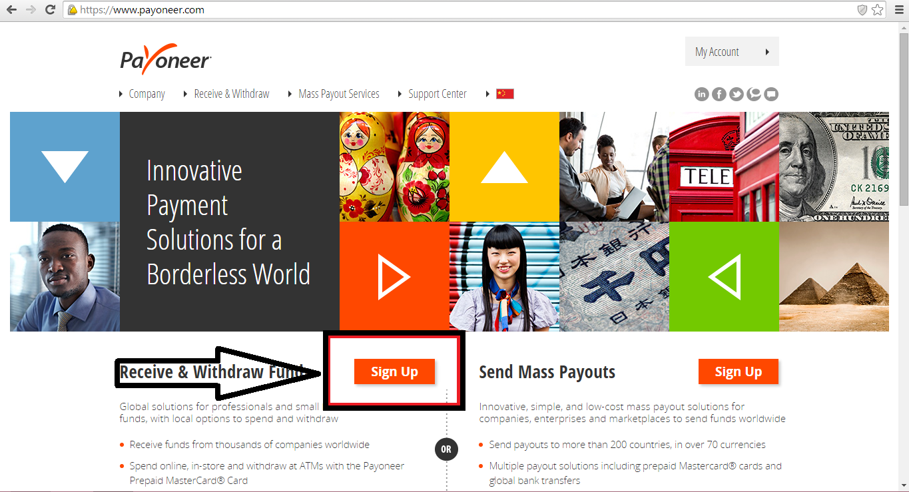This screenshot has height=492, width=909.
Task: Click the matryoshka dolls image tile
Action: tap(394, 166)
